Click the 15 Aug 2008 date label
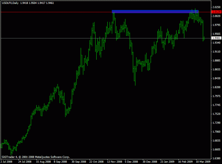Image resolution: width=222 pixels, height=164 pixels. pyautogui.click(x=43, y=162)
